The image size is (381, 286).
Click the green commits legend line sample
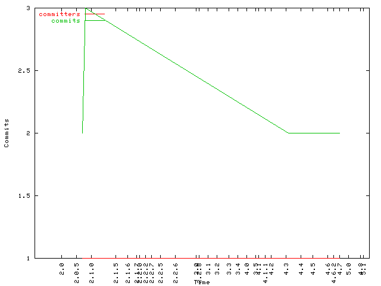(95, 21)
